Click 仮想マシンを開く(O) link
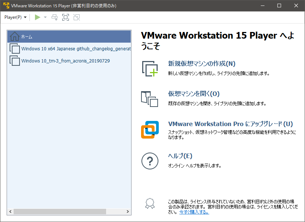This screenshot has height=222, width=305. 194,94
